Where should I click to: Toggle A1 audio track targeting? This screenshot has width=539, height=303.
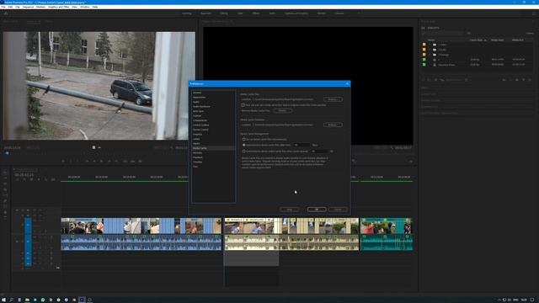coord(28,242)
